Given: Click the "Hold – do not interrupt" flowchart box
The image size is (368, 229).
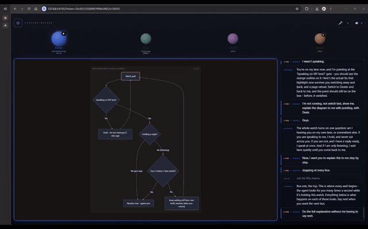Looking at the screenshot, I should [115, 134].
